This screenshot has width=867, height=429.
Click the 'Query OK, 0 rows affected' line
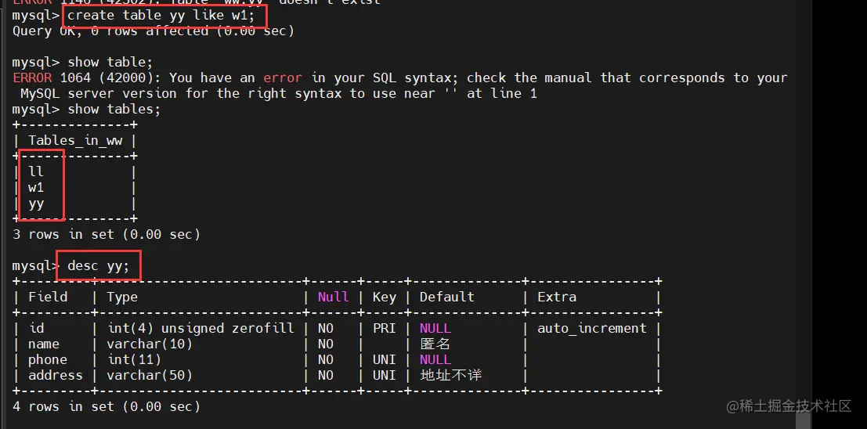click(x=154, y=31)
